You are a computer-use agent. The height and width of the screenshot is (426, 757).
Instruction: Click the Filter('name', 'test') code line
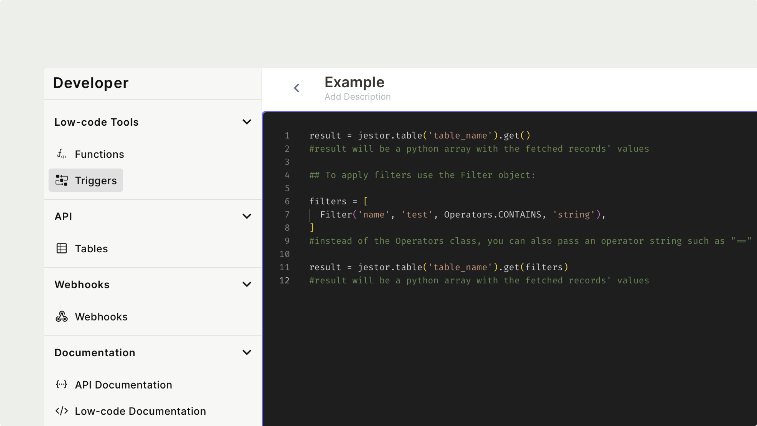(x=463, y=215)
